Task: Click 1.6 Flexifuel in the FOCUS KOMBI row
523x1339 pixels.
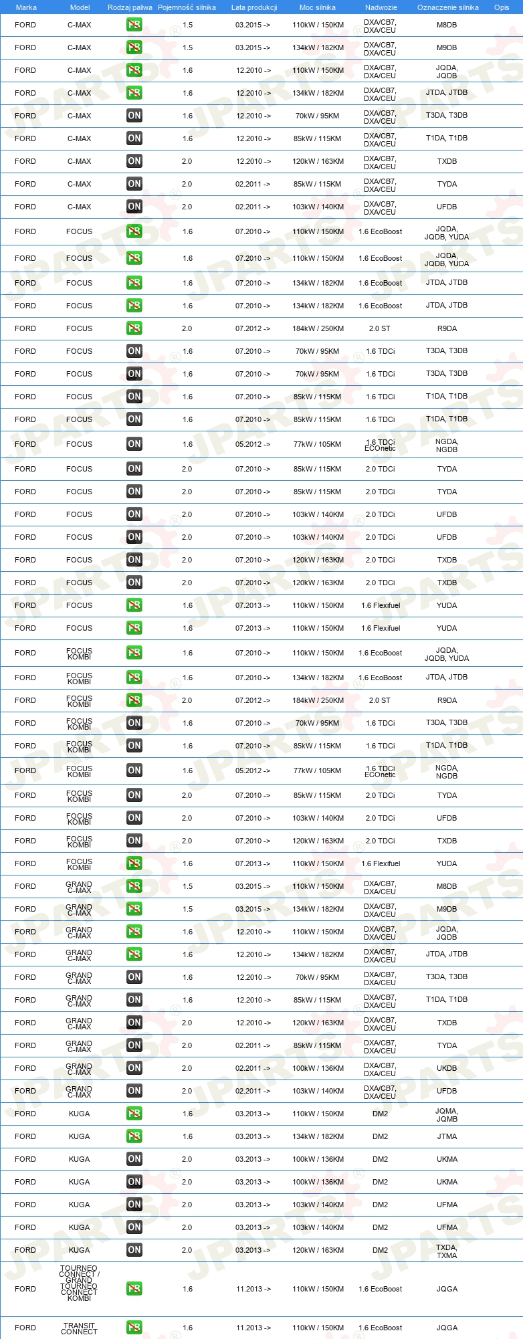Action: [381, 863]
